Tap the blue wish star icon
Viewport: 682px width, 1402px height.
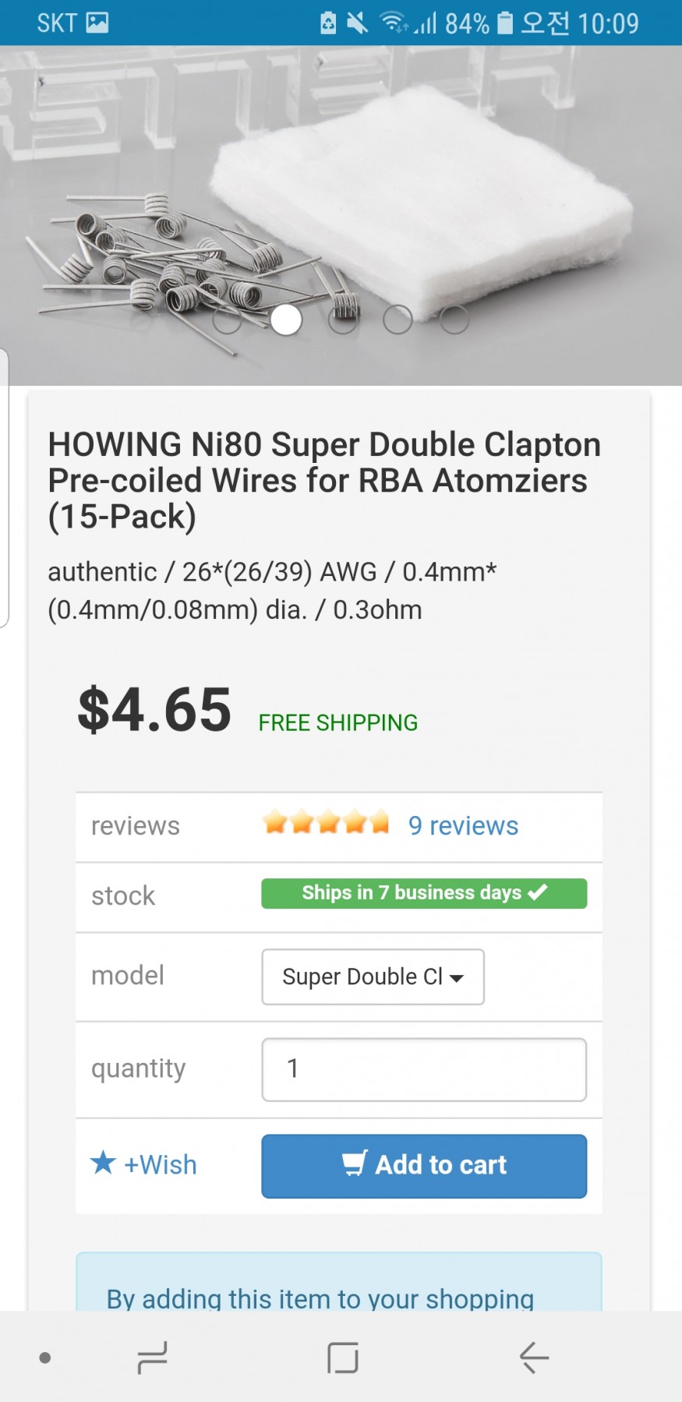[x=103, y=1163]
